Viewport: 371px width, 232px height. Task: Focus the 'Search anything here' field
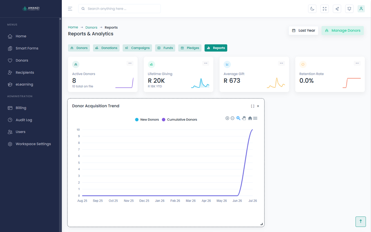[119, 9]
